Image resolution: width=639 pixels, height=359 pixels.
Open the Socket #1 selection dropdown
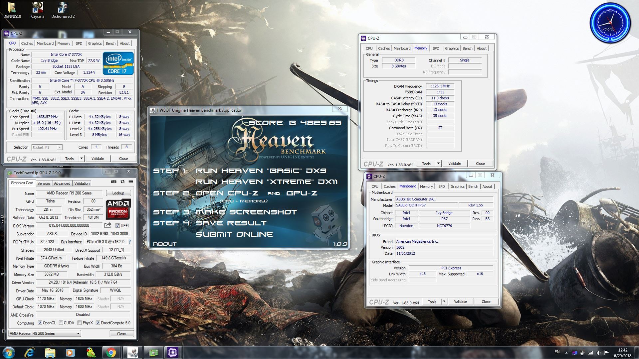(47, 147)
